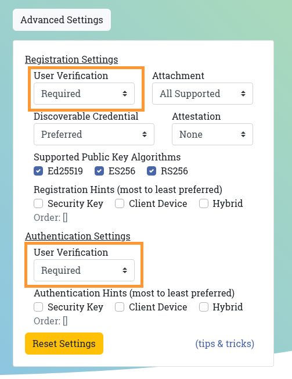292x379 pixels.
Task: Click the Reset Settings button
Action: point(64,344)
